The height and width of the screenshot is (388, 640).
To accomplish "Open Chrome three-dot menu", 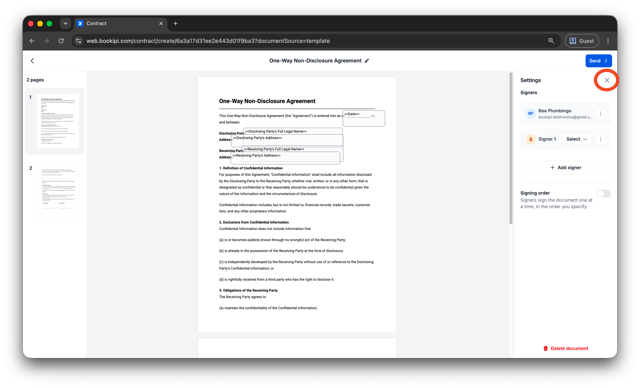I will pyautogui.click(x=608, y=41).
